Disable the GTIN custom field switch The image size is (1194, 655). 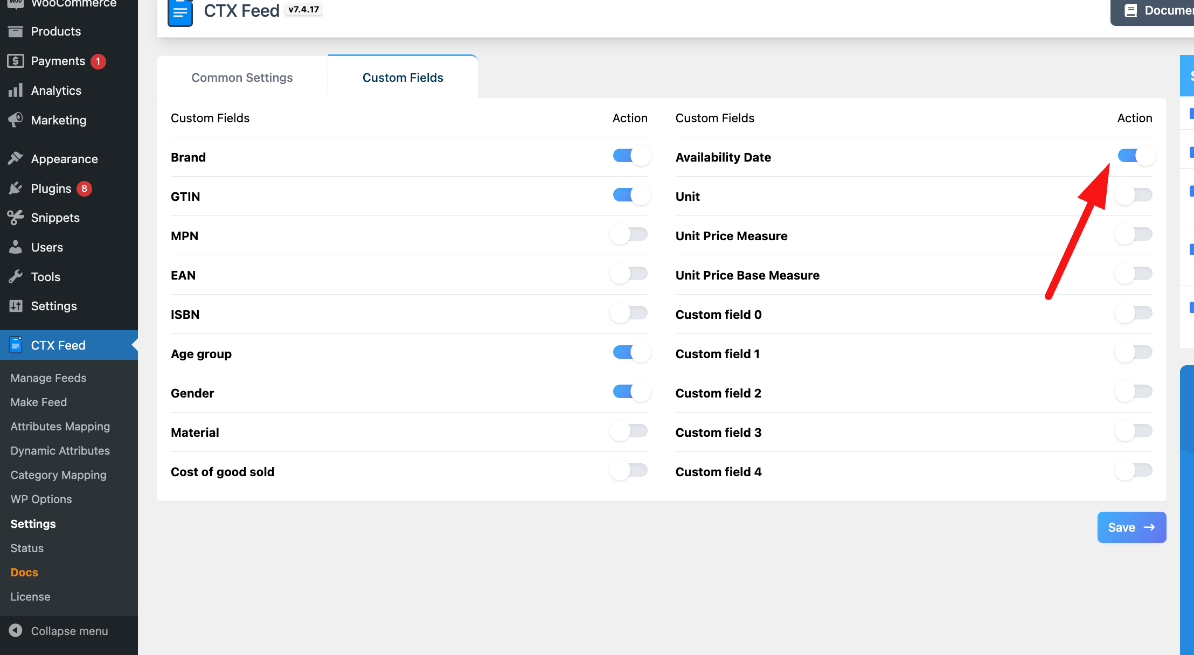point(630,196)
